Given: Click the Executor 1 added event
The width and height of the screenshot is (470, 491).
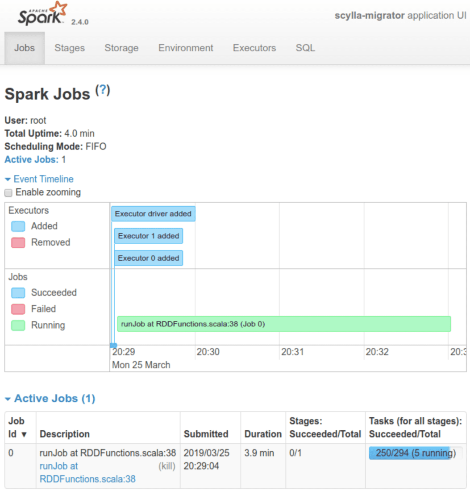Looking at the screenshot, I should [x=148, y=236].
